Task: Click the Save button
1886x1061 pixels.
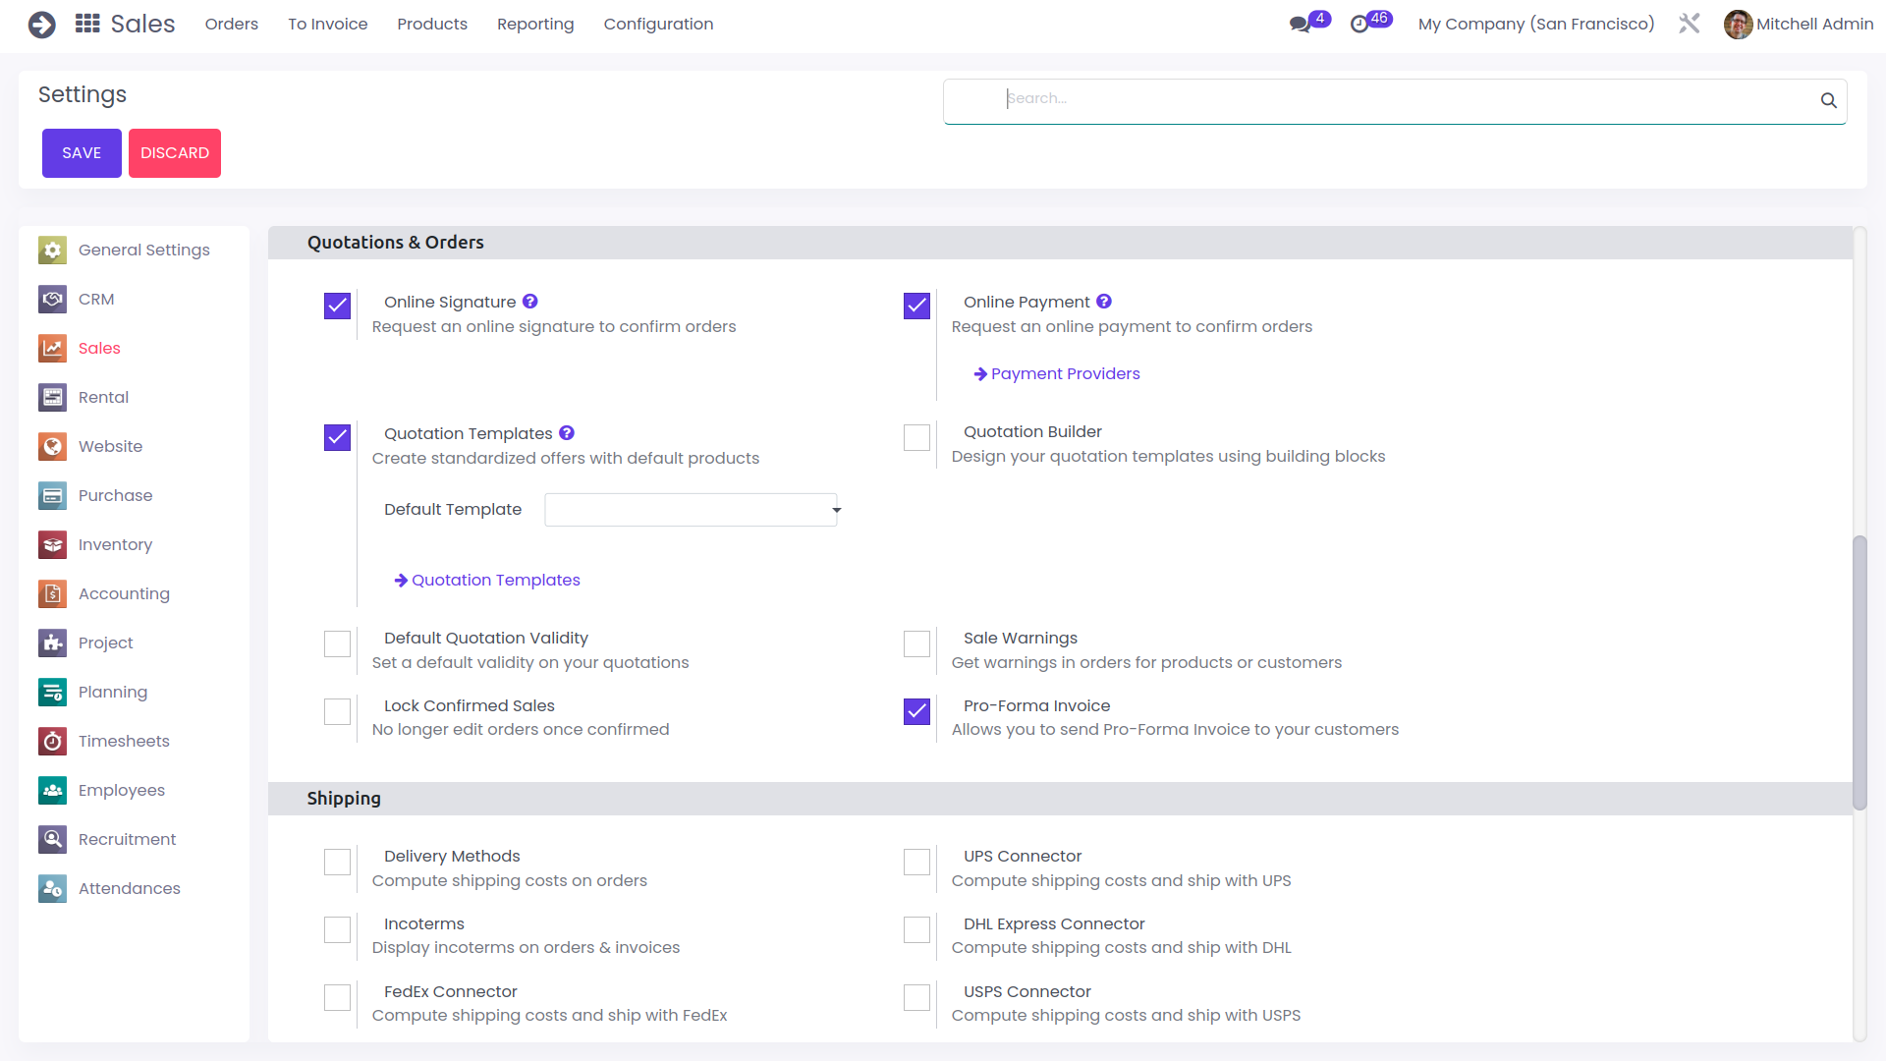Action: [82, 153]
